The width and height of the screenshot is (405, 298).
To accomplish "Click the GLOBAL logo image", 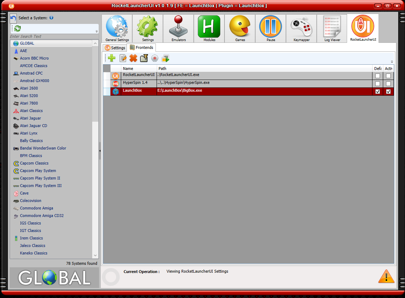I will pyautogui.click(x=54, y=278).
